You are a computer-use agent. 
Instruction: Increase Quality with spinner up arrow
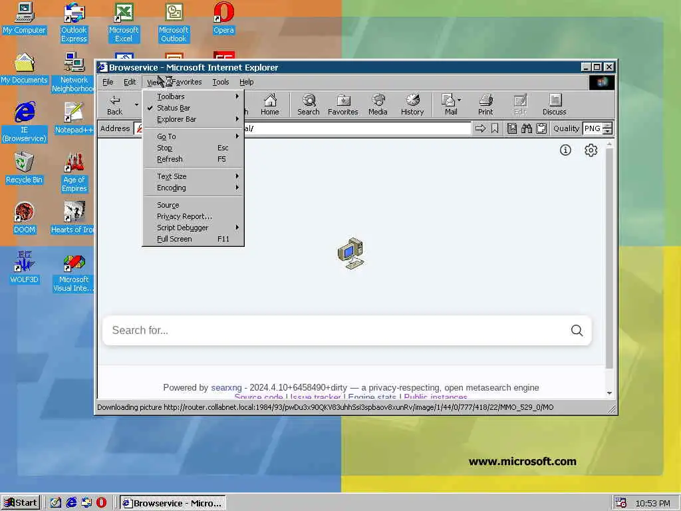click(x=608, y=126)
